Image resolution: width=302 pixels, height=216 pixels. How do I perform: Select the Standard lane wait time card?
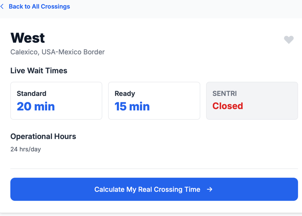tap(56, 101)
